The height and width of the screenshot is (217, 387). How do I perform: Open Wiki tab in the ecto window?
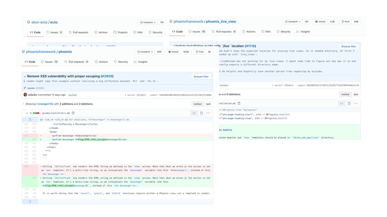pos(138,32)
